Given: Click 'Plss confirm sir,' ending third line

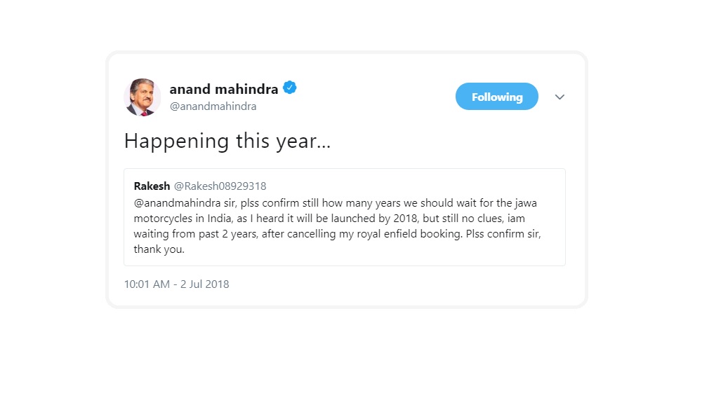Looking at the screenshot, I should 503,234.
